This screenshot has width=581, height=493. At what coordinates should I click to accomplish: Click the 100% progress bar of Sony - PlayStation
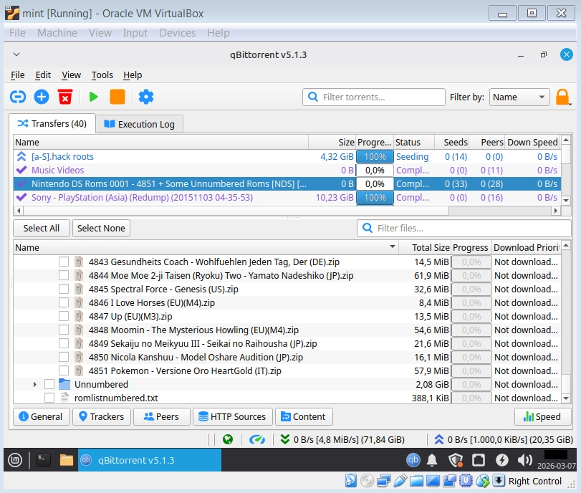(375, 197)
